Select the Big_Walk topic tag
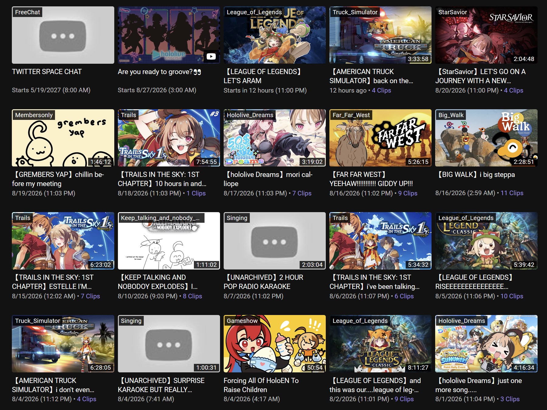This screenshot has height=410, width=547. point(451,115)
